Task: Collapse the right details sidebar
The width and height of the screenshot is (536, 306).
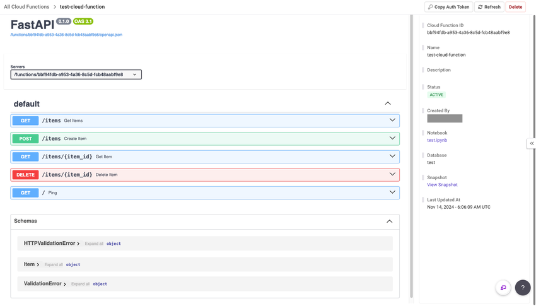Action: (x=532, y=143)
